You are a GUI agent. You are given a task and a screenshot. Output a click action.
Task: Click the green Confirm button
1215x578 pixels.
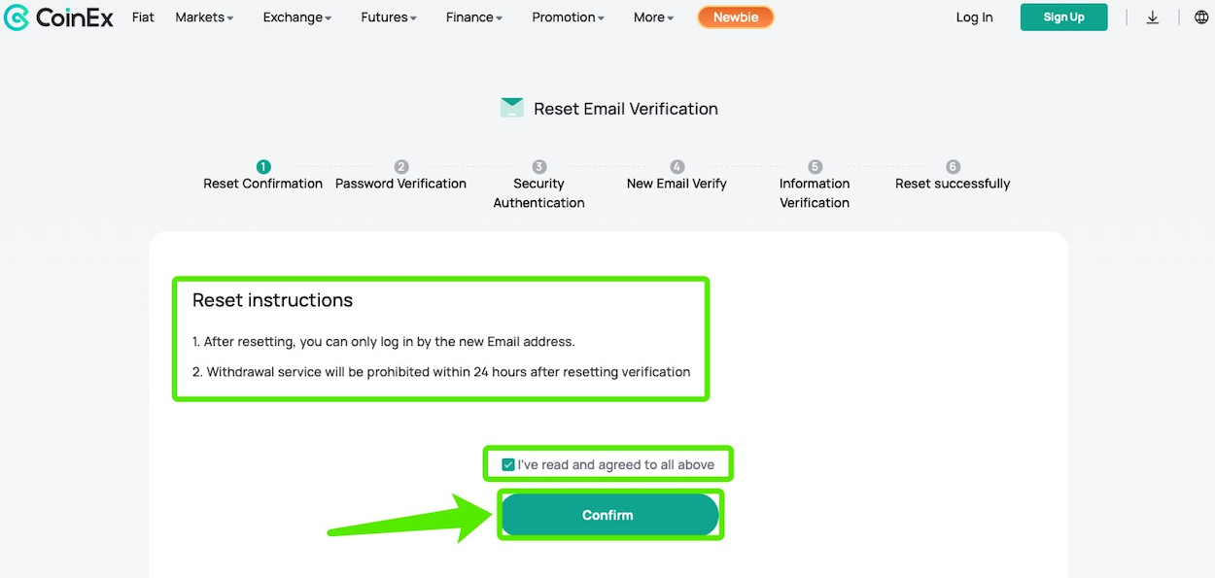pos(609,515)
